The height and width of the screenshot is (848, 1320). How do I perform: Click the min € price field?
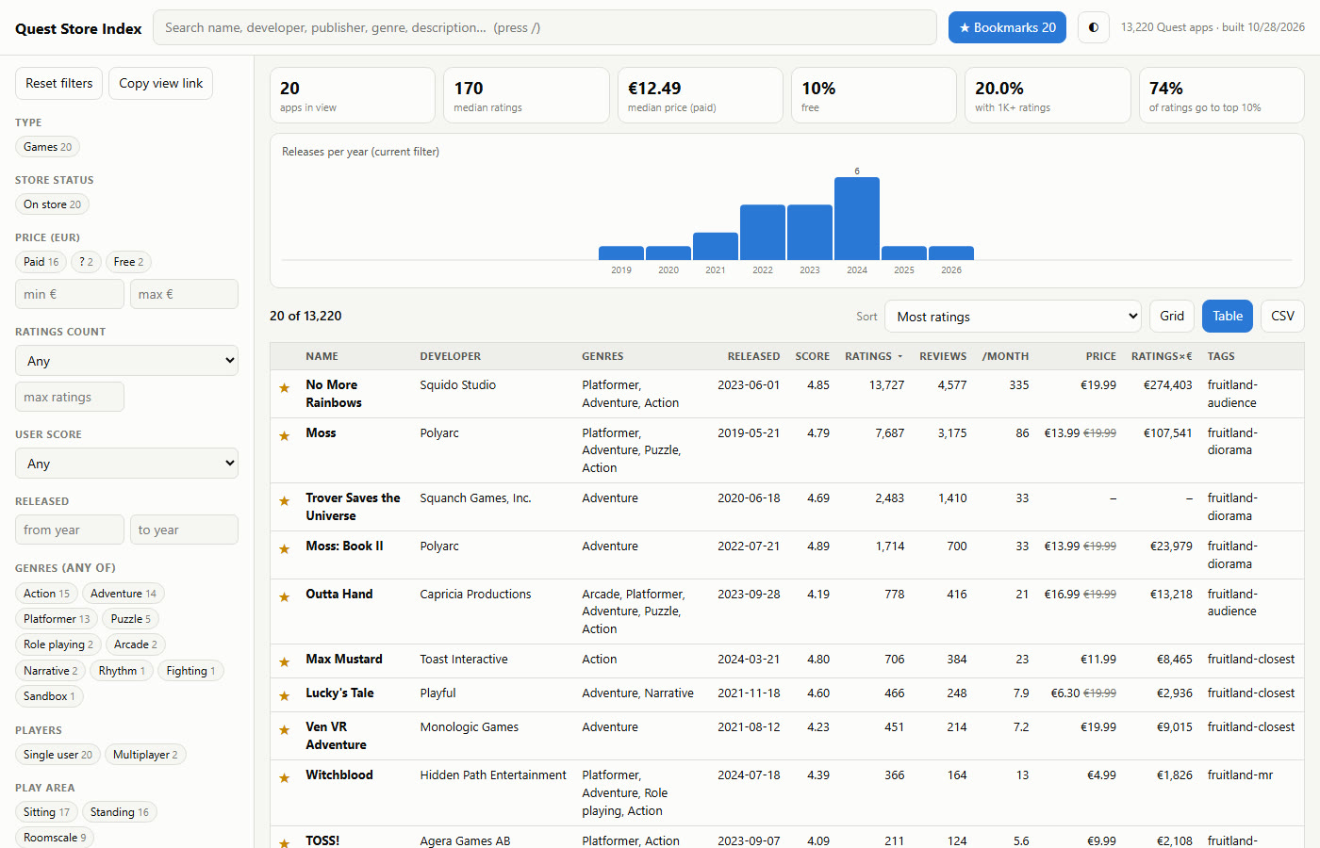70,294
